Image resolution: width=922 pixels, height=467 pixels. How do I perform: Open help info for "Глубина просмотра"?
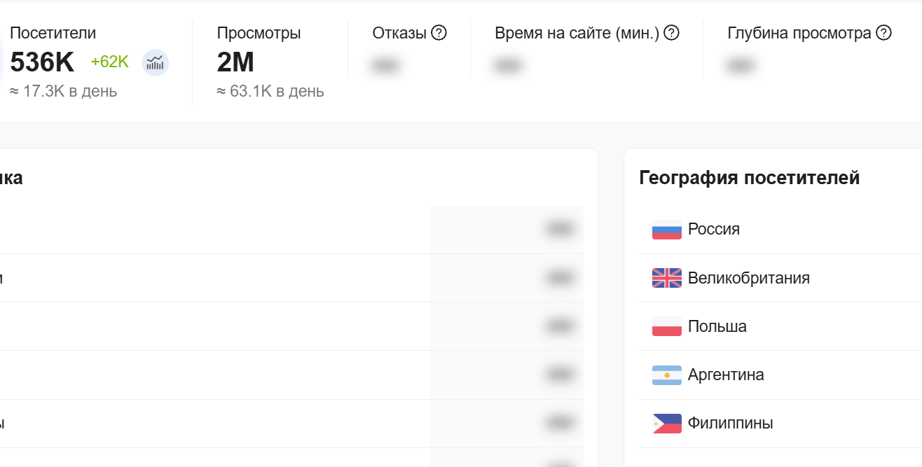click(x=884, y=32)
